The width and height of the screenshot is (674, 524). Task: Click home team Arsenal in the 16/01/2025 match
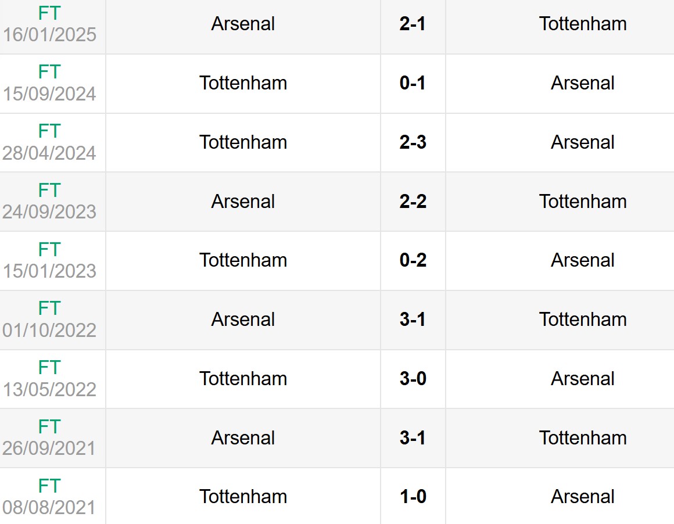pos(243,24)
